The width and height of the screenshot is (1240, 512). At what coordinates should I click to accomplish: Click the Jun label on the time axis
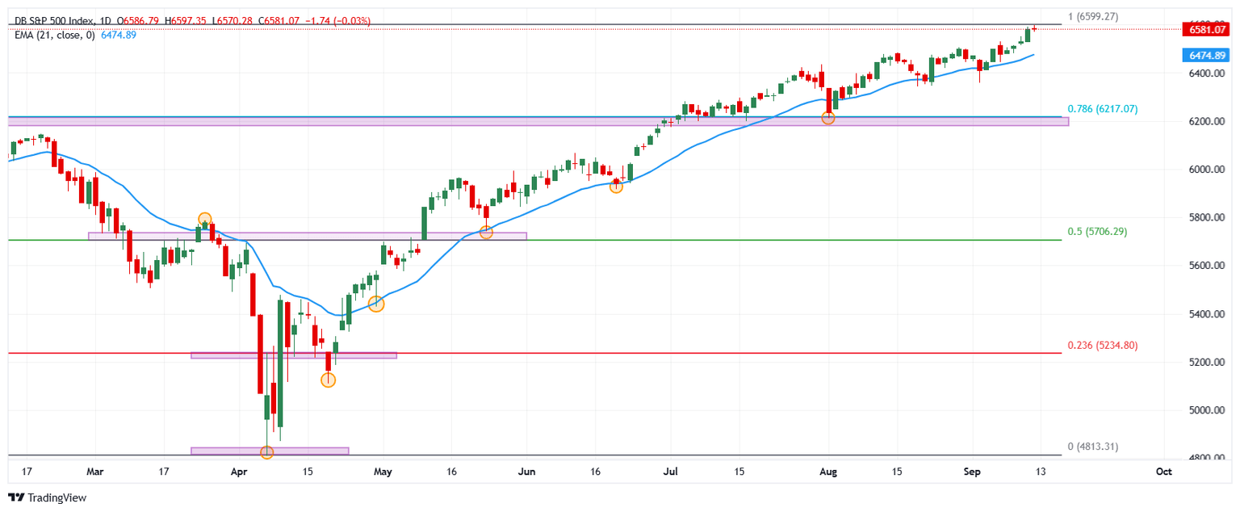[526, 472]
